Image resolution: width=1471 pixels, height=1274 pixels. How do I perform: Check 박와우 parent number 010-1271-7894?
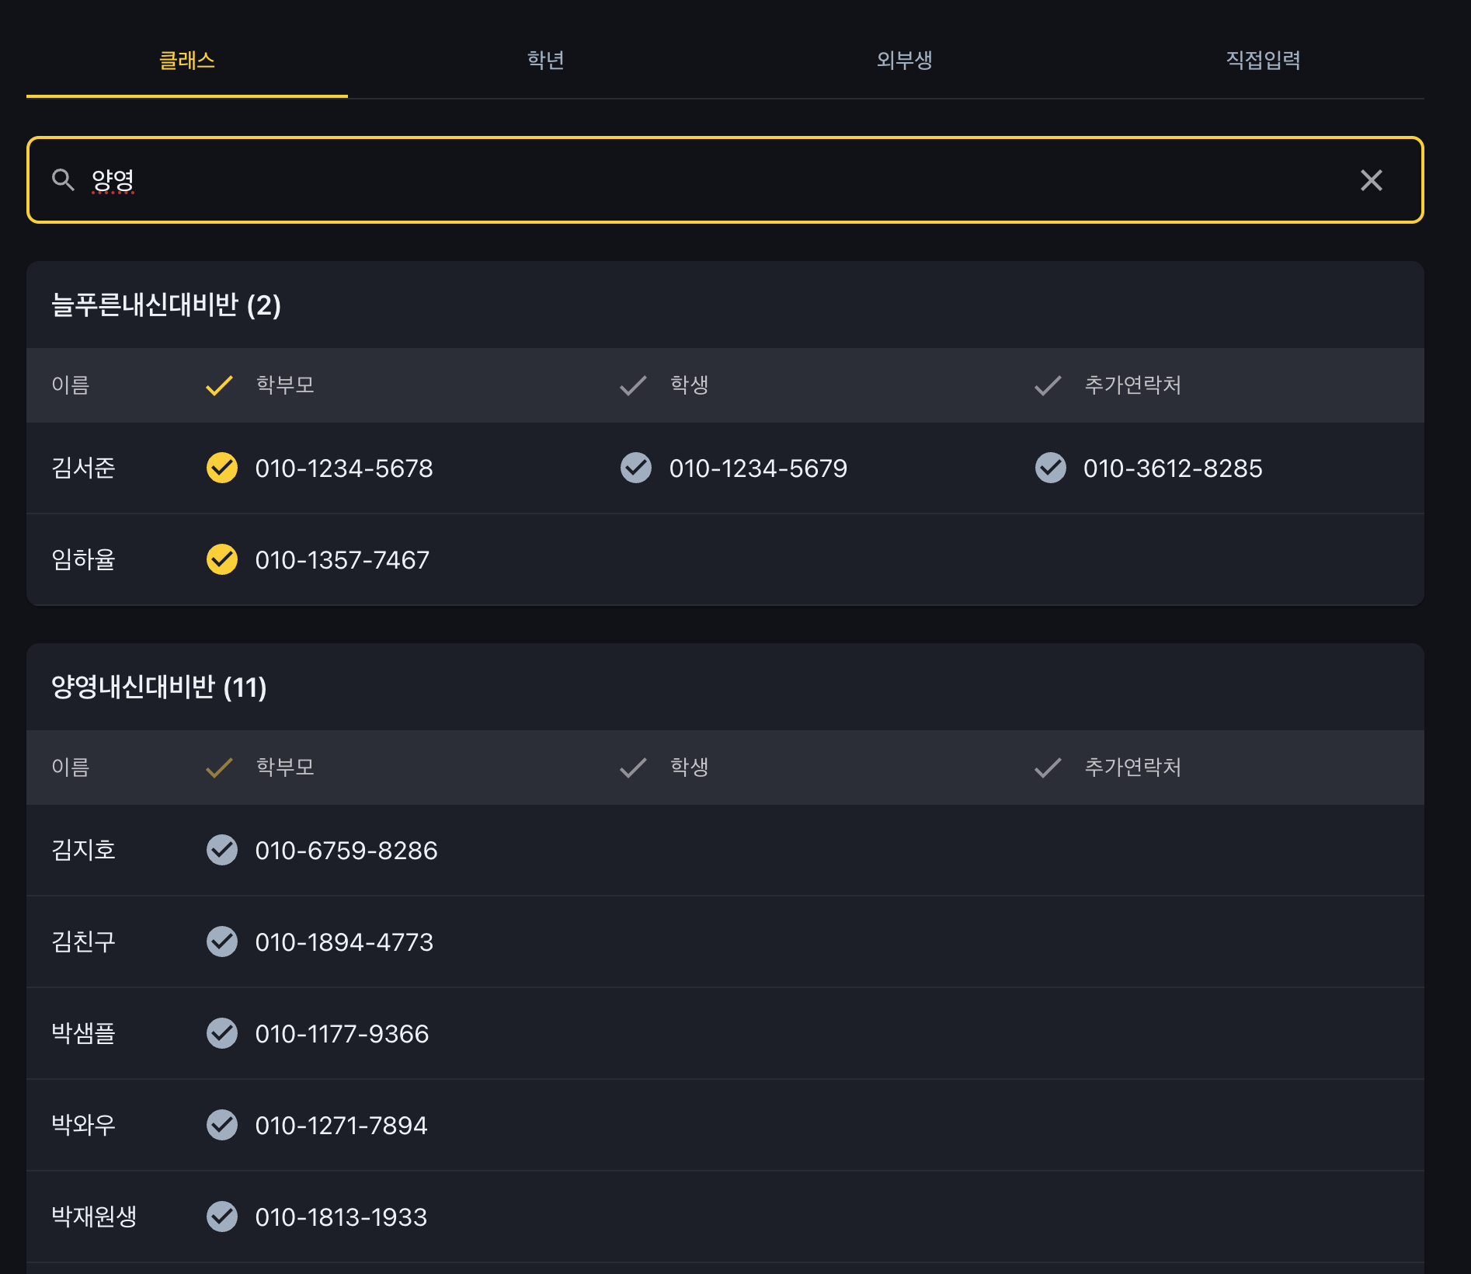[x=222, y=1125]
